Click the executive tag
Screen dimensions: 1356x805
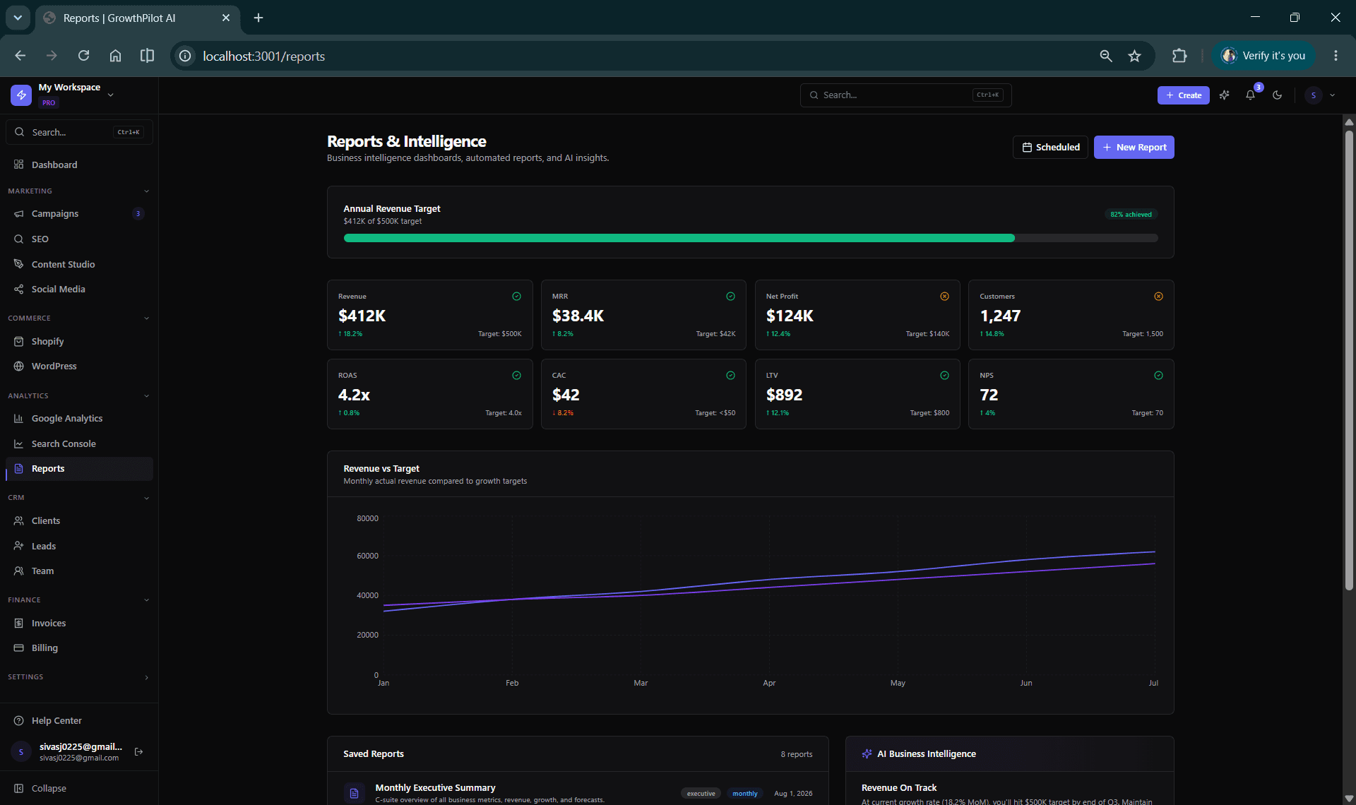[701, 793]
